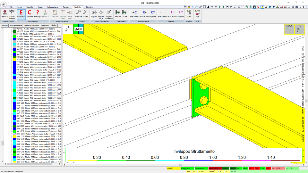Image resolution: width=308 pixels, height=173 pixels.
Task: Go to Precedente istanza
Action: click(162, 14)
